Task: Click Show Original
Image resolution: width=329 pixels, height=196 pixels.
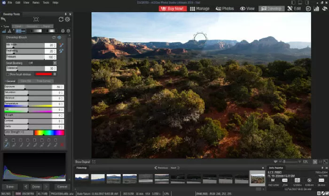Action: coord(82,162)
